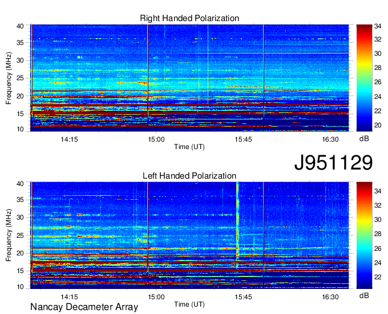388x314 pixels.
Task: Click the top plot Frequency (MHz) axis label
Action: pos(9,78)
